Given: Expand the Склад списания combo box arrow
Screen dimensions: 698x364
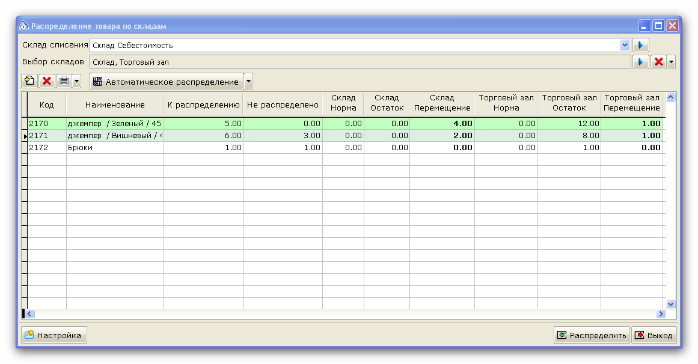Looking at the screenshot, I should point(625,45).
